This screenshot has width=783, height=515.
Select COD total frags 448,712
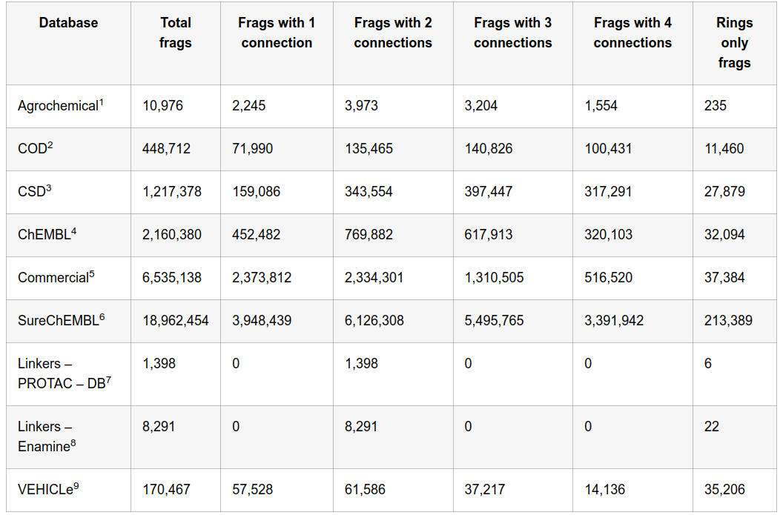coord(166,149)
